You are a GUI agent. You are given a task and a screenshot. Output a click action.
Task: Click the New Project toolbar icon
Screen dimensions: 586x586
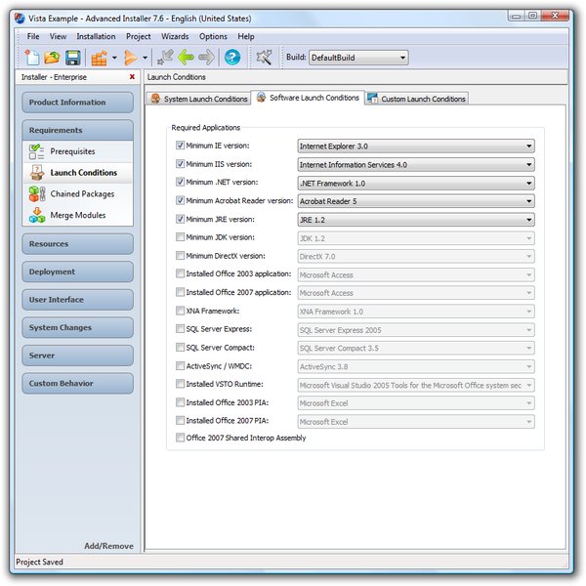[x=32, y=58]
